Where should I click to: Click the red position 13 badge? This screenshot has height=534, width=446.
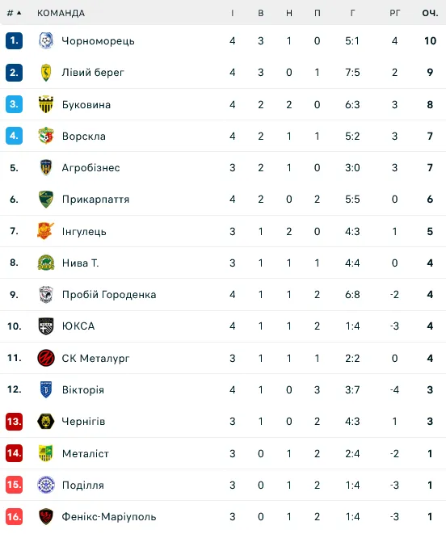coord(14,421)
